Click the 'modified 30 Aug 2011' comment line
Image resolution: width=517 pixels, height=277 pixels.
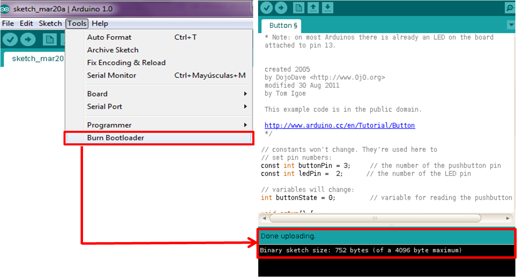click(302, 86)
